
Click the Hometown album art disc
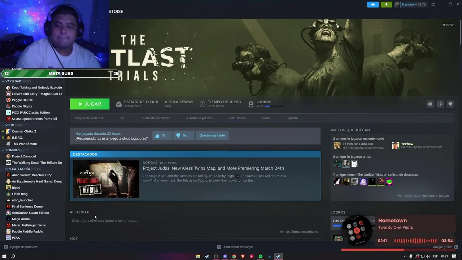pos(357,230)
